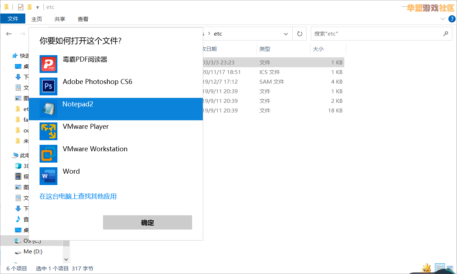Screen dimensions: 457x274
Task: Select the row dated 19/12/7 17:12
Action: tap(273, 81)
